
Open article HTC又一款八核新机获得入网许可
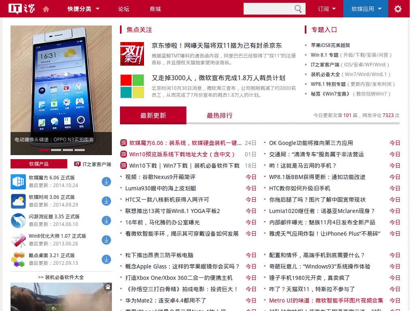(167, 200)
